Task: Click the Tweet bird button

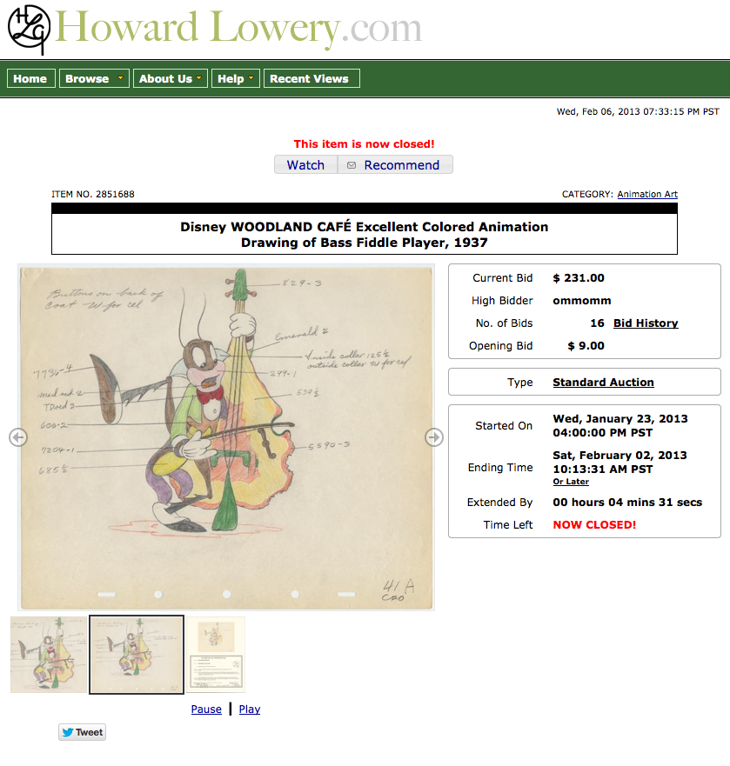Action: pos(82,732)
